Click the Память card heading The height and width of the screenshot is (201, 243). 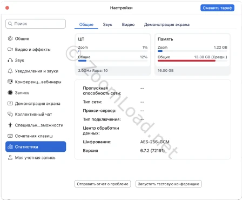pyautogui.click(x=165, y=39)
